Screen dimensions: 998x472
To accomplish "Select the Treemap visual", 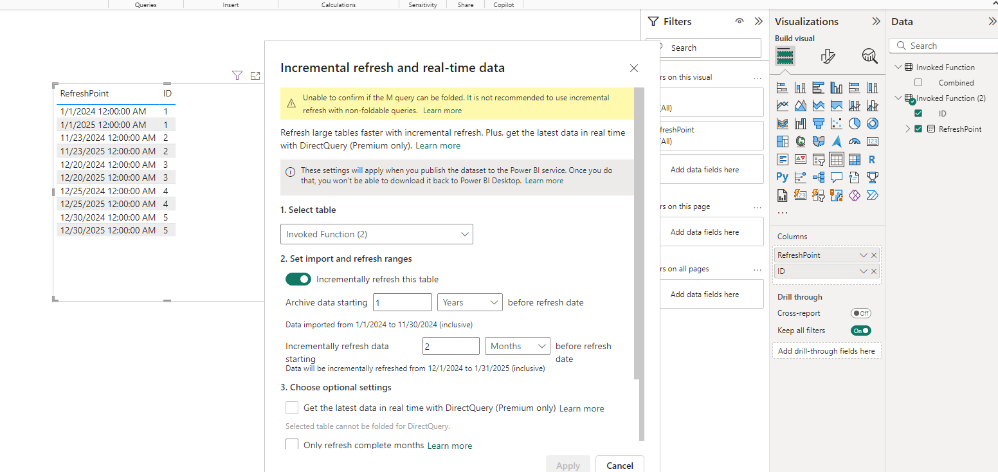I will coord(783,141).
